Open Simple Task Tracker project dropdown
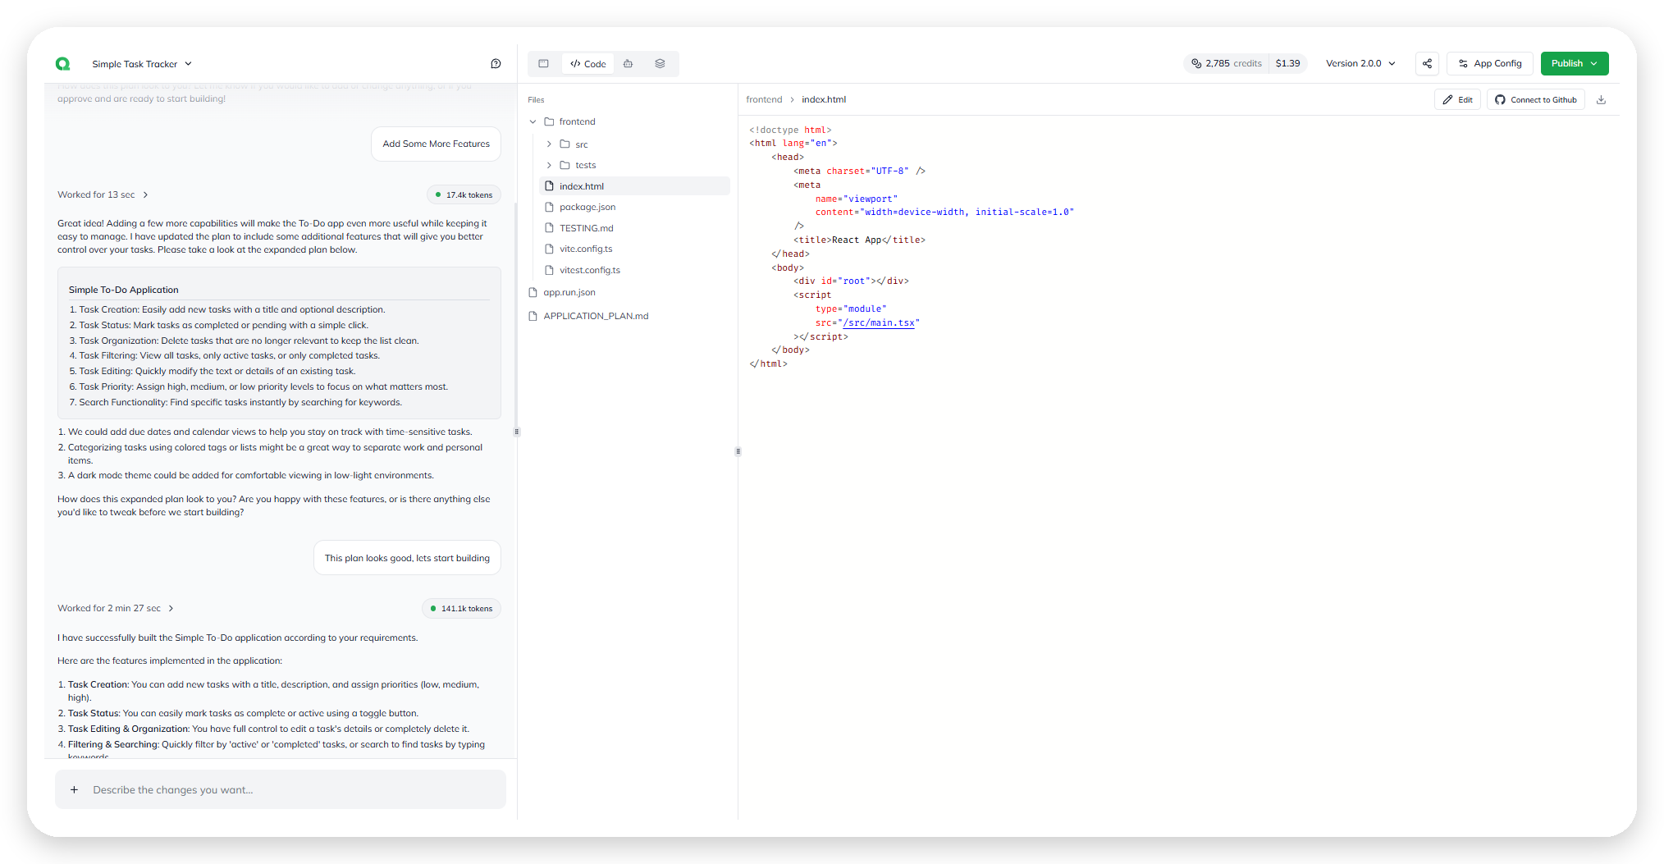 142,64
